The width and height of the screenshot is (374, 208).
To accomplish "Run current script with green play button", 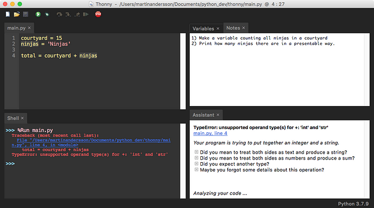I will click(38, 14).
